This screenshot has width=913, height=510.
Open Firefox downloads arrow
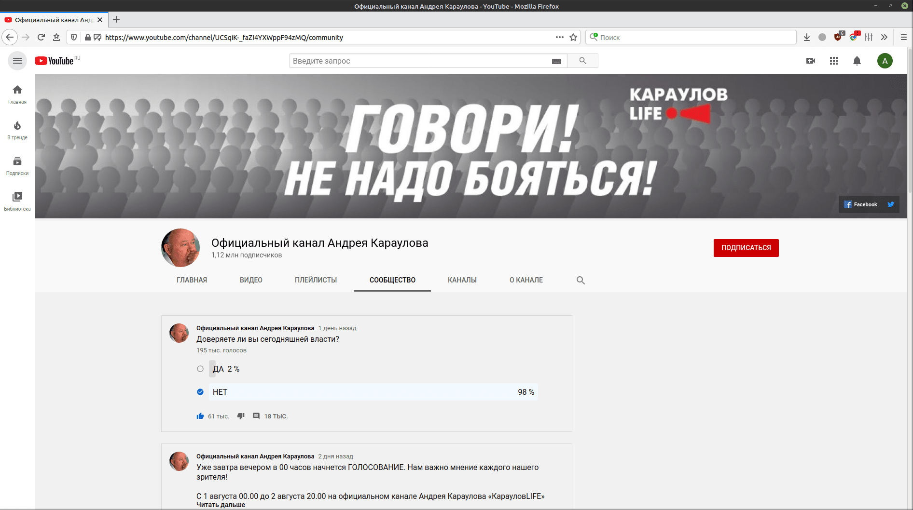point(807,37)
